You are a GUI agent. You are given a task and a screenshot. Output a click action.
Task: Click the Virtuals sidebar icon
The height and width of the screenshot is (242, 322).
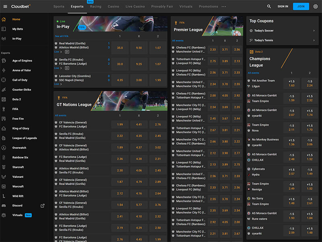4,215
